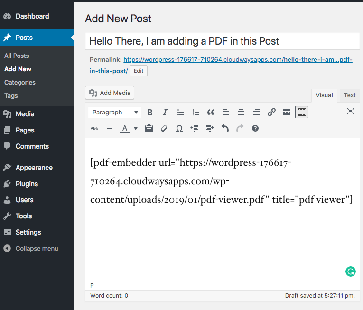Screen dimensions: 363x310
Task: Click the 'Word count: 0' status text
Action: pyautogui.click(x=109, y=296)
